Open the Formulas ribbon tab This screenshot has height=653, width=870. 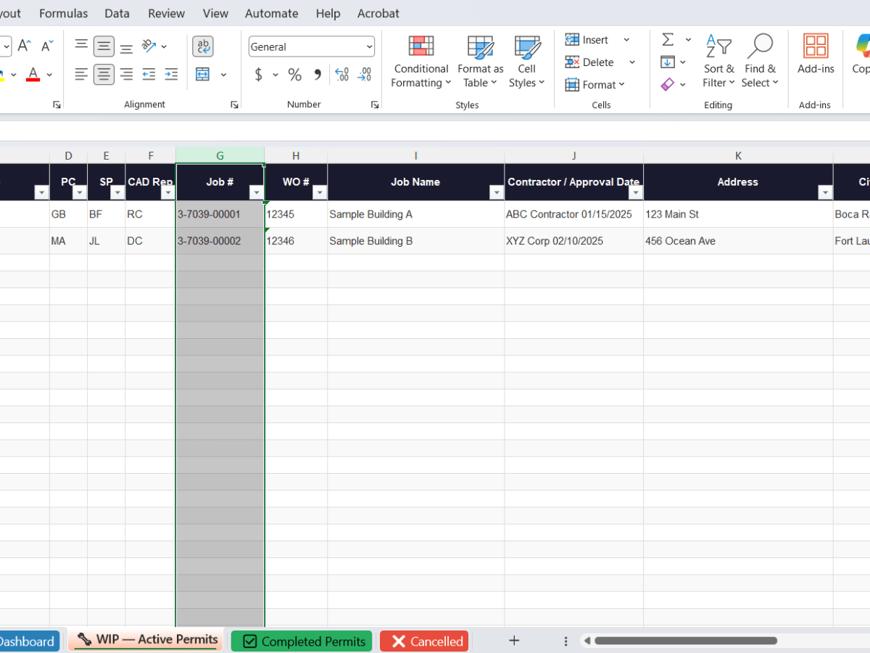coord(64,13)
